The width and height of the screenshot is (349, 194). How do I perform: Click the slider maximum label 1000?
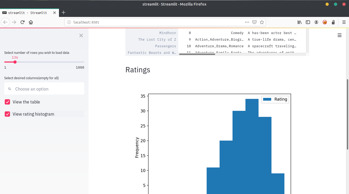pyautogui.click(x=80, y=68)
